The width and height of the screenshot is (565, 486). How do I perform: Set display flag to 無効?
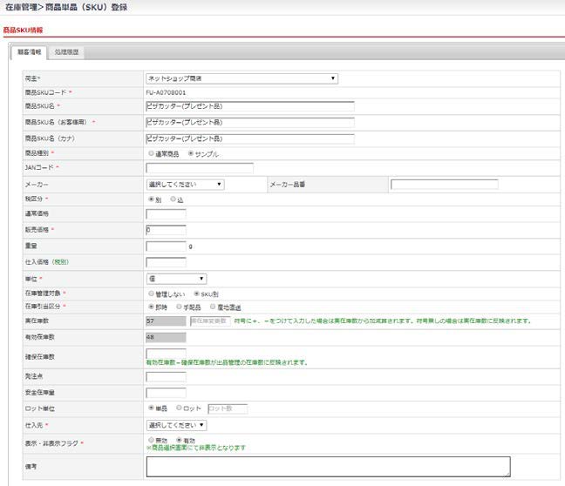click(x=151, y=440)
